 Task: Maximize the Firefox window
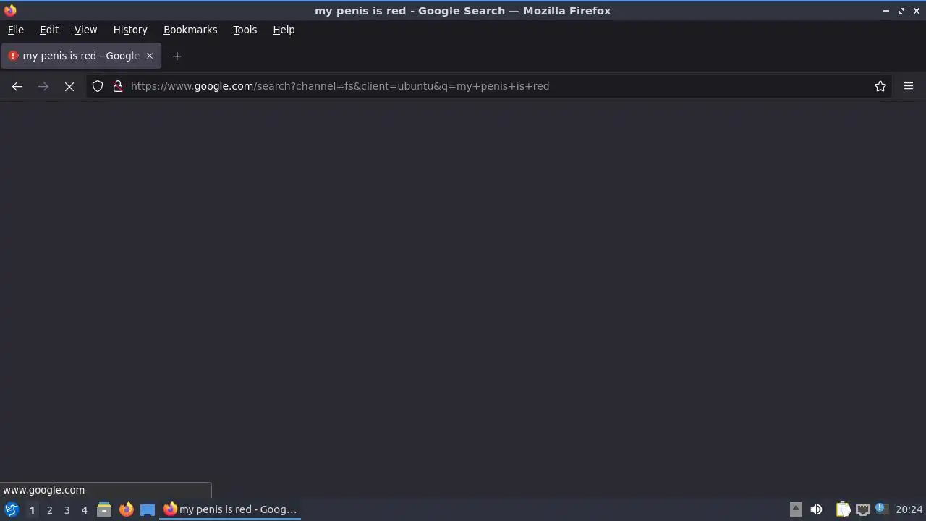pos(901,11)
